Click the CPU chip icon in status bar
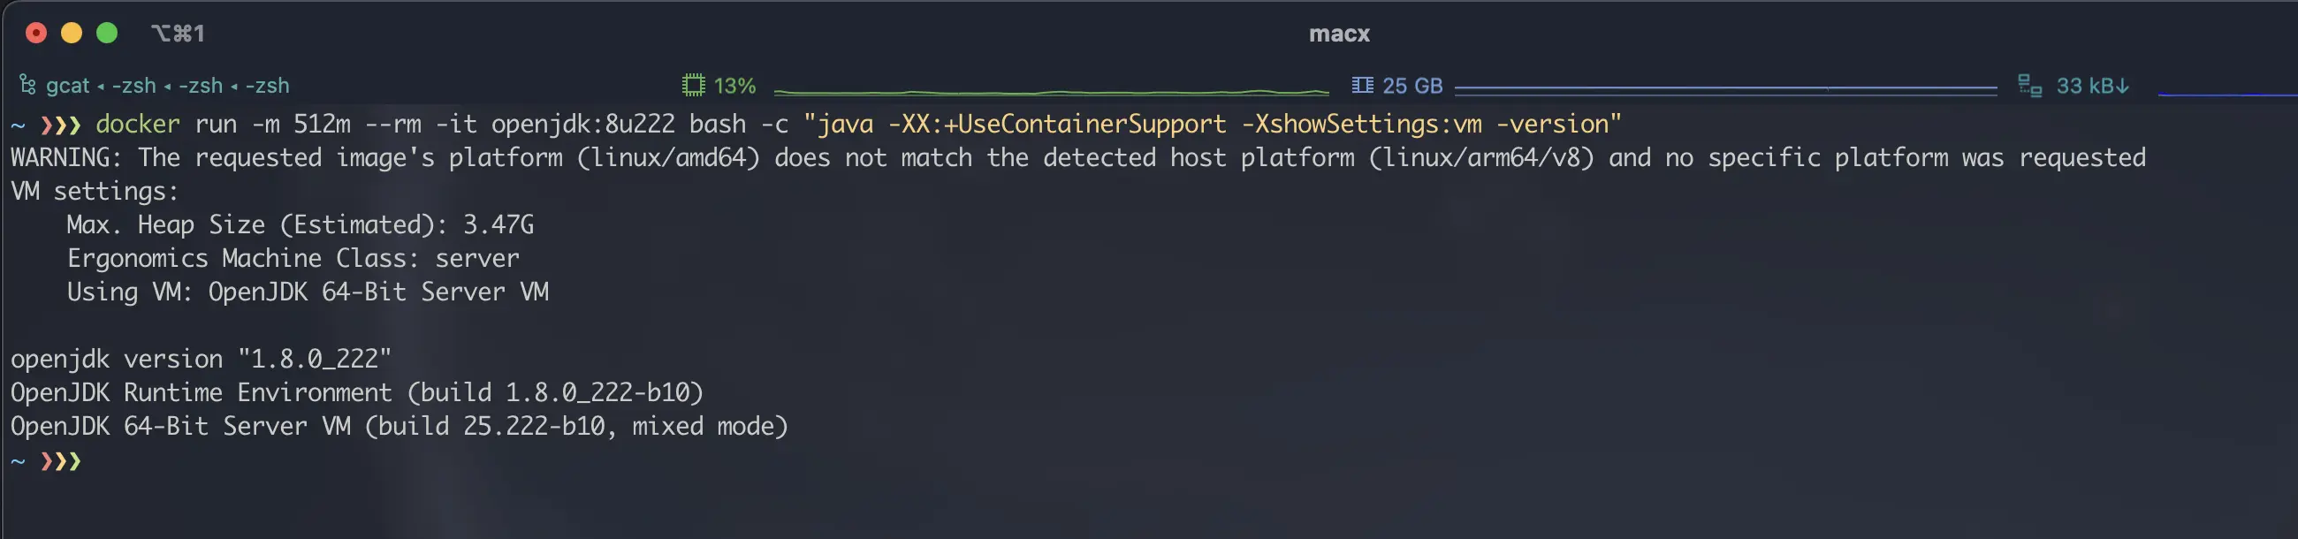Viewport: 2298px width, 539px height. (693, 86)
